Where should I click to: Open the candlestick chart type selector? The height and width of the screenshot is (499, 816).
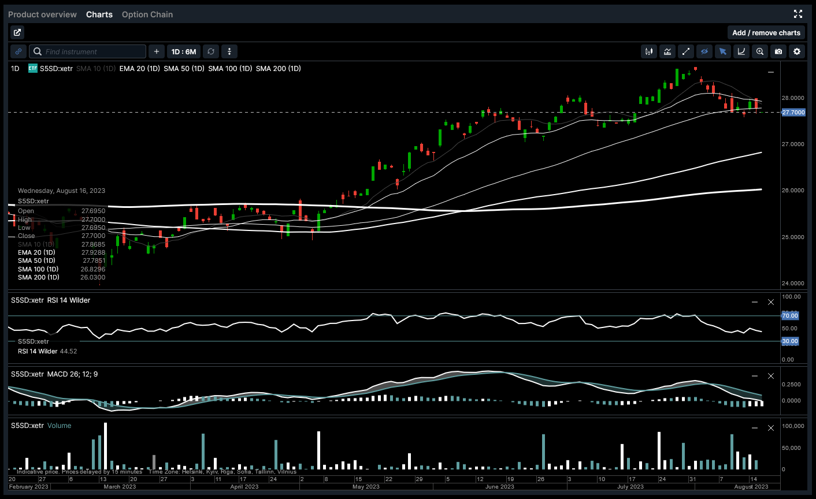pyautogui.click(x=649, y=51)
